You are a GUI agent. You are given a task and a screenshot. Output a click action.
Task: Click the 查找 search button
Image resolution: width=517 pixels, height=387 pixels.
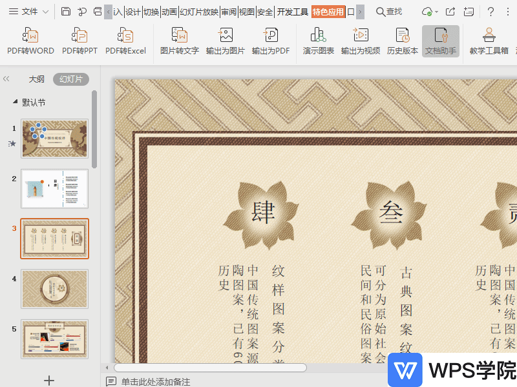pos(389,12)
